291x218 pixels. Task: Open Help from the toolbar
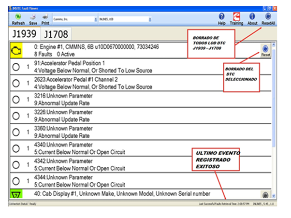click(221, 17)
